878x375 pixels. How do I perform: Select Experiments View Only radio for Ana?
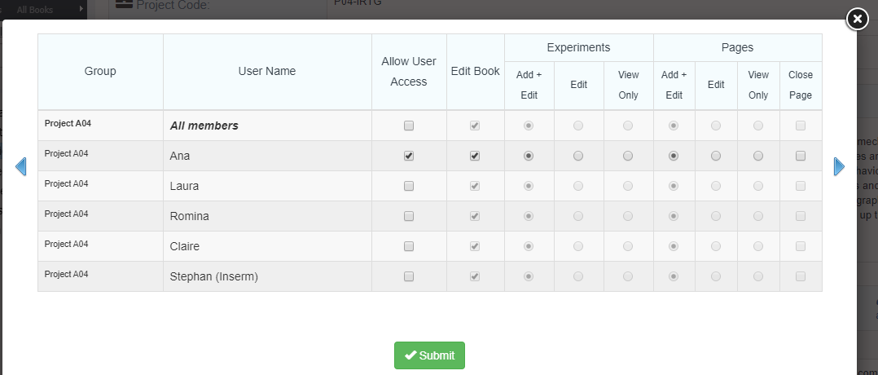[x=628, y=156]
